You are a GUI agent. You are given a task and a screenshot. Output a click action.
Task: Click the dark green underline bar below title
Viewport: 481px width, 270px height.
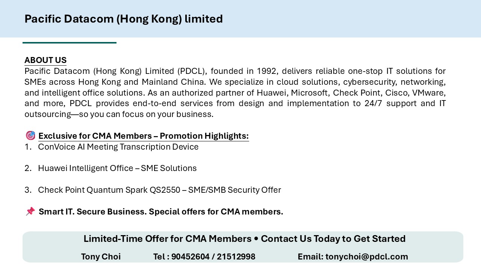tap(70, 43)
